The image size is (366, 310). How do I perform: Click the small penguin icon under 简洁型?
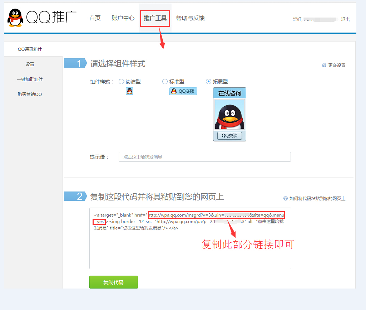pos(129,91)
